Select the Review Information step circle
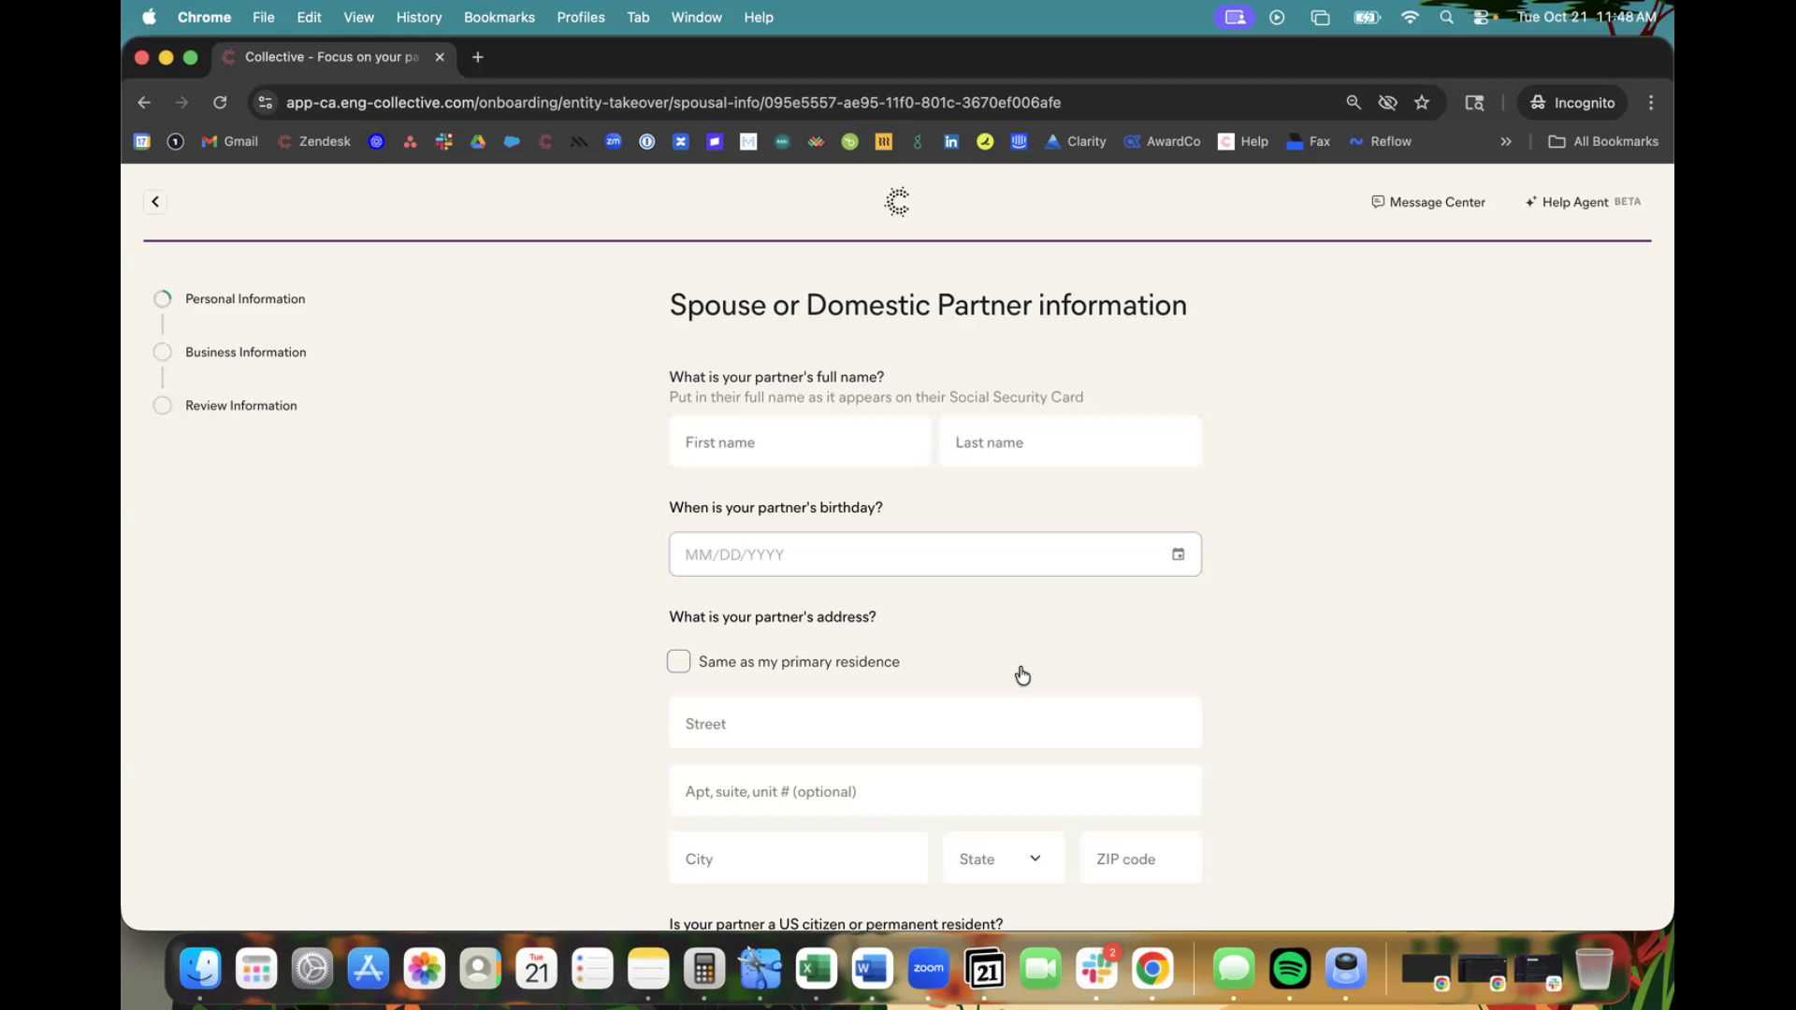 pyautogui.click(x=163, y=406)
